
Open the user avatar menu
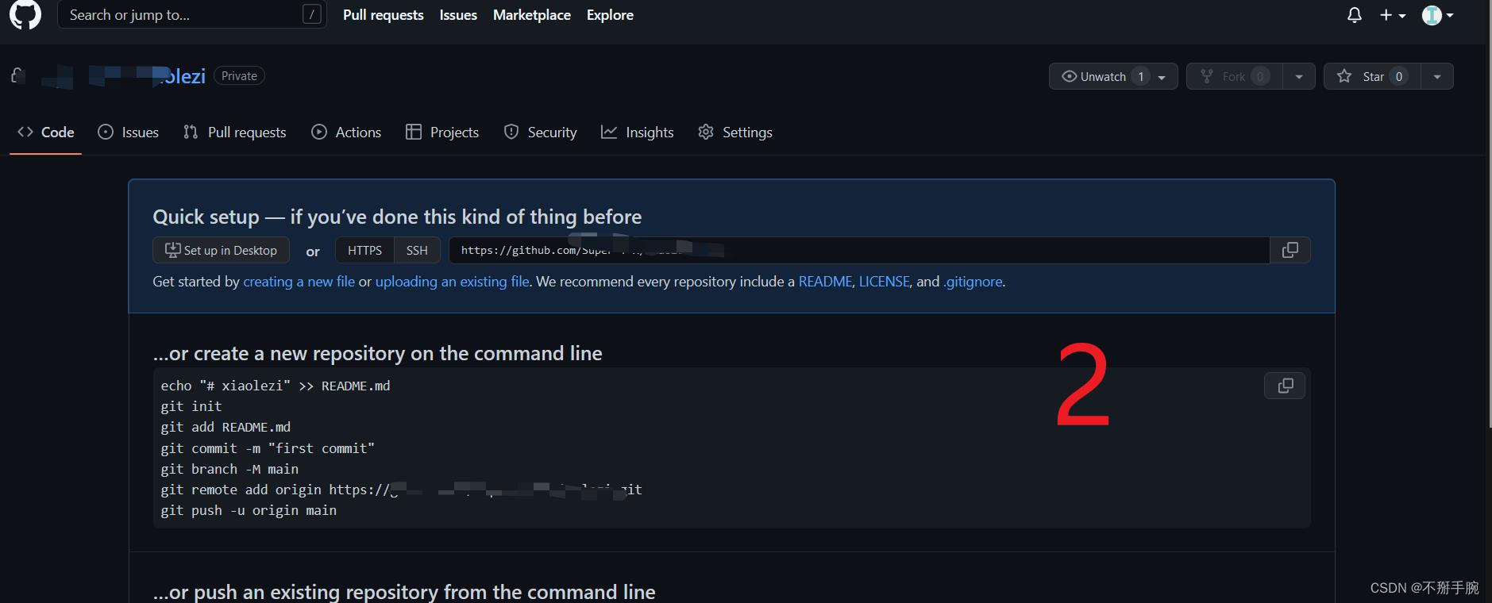[1438, 15]
